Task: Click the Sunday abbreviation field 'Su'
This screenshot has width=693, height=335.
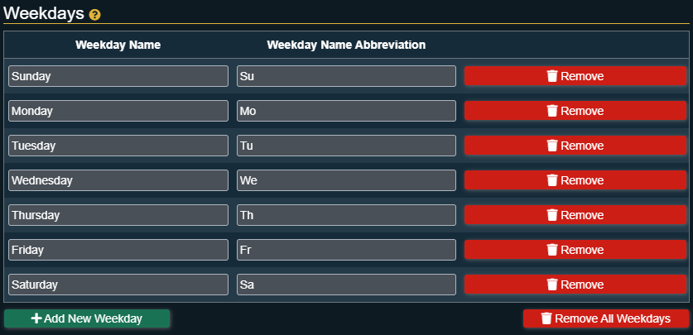Action: [346, 76]
